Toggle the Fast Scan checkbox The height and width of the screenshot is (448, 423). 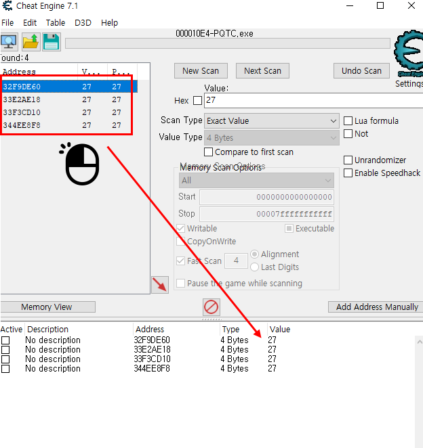pyautogui.click(x=180, y=261)
